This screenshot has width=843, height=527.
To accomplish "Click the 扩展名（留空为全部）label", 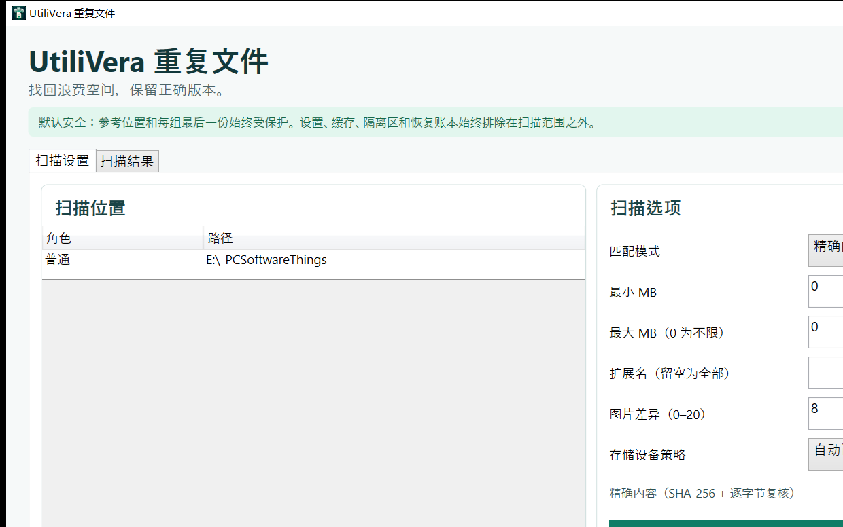I will pyautogui.click(x=670, y=374).
